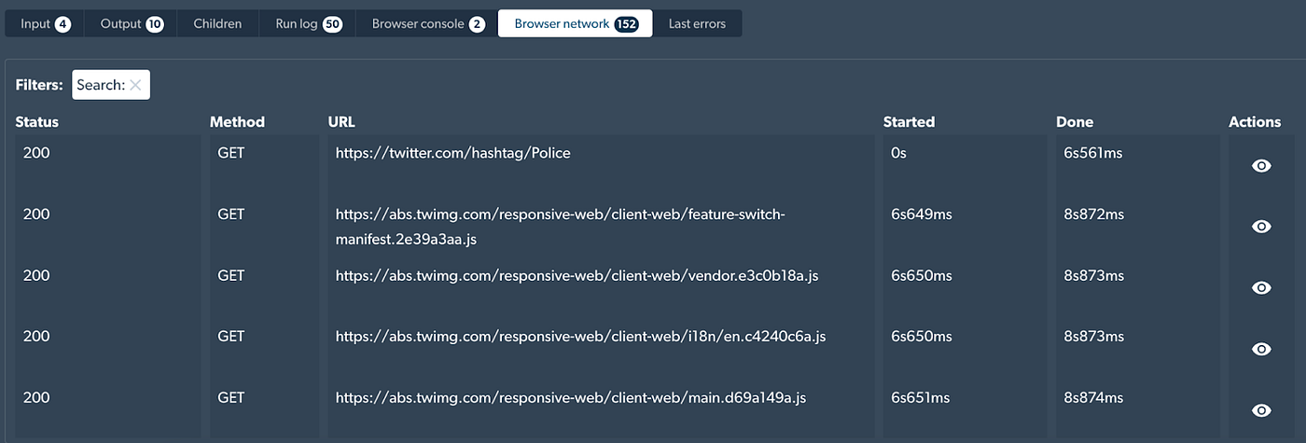Open eye icon for feature-switch-manifest.js request
Screen dimensions: 1306x443
(1261, 227)
